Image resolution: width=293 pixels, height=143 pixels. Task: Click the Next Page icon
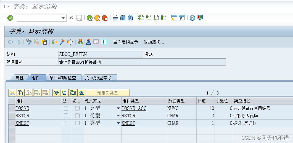(156, 18)
